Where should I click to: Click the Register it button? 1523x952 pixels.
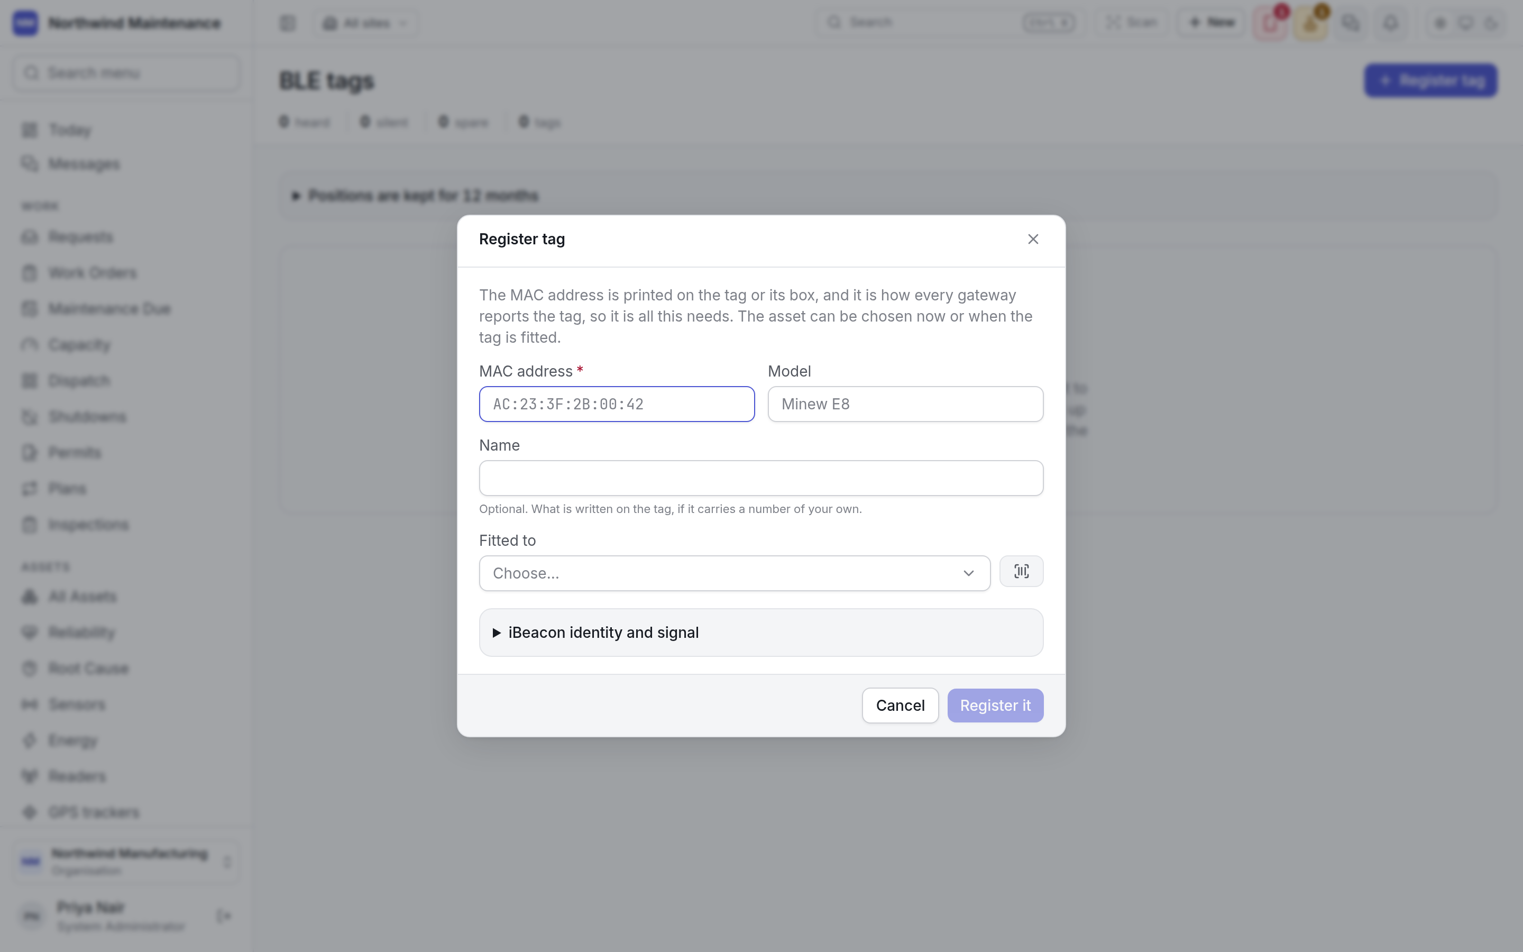[995, 705]
